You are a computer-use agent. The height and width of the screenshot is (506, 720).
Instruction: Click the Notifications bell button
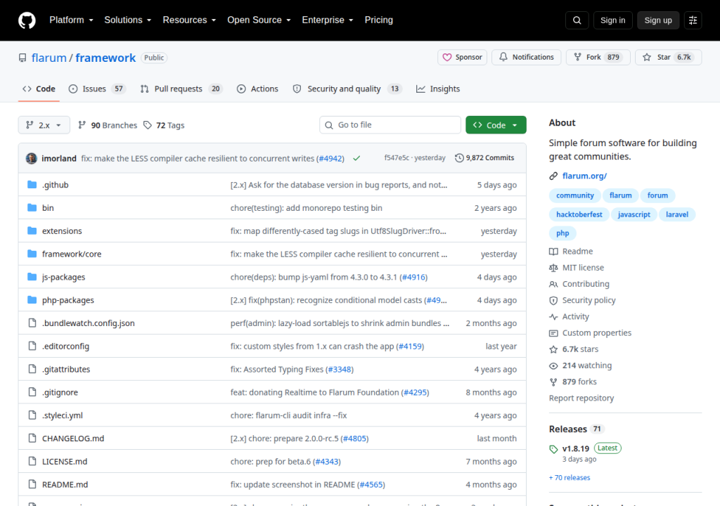(x=526, y=58)
